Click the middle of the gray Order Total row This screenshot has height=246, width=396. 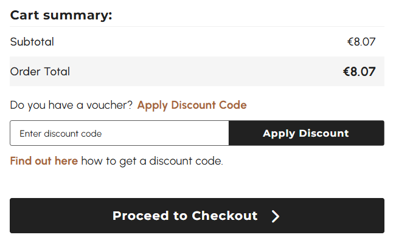click(197, 72)
